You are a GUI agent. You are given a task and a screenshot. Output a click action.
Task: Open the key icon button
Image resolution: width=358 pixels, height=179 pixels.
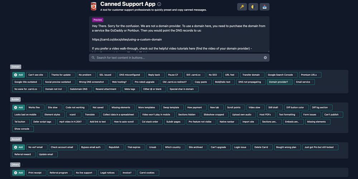(x=242, y=7)
